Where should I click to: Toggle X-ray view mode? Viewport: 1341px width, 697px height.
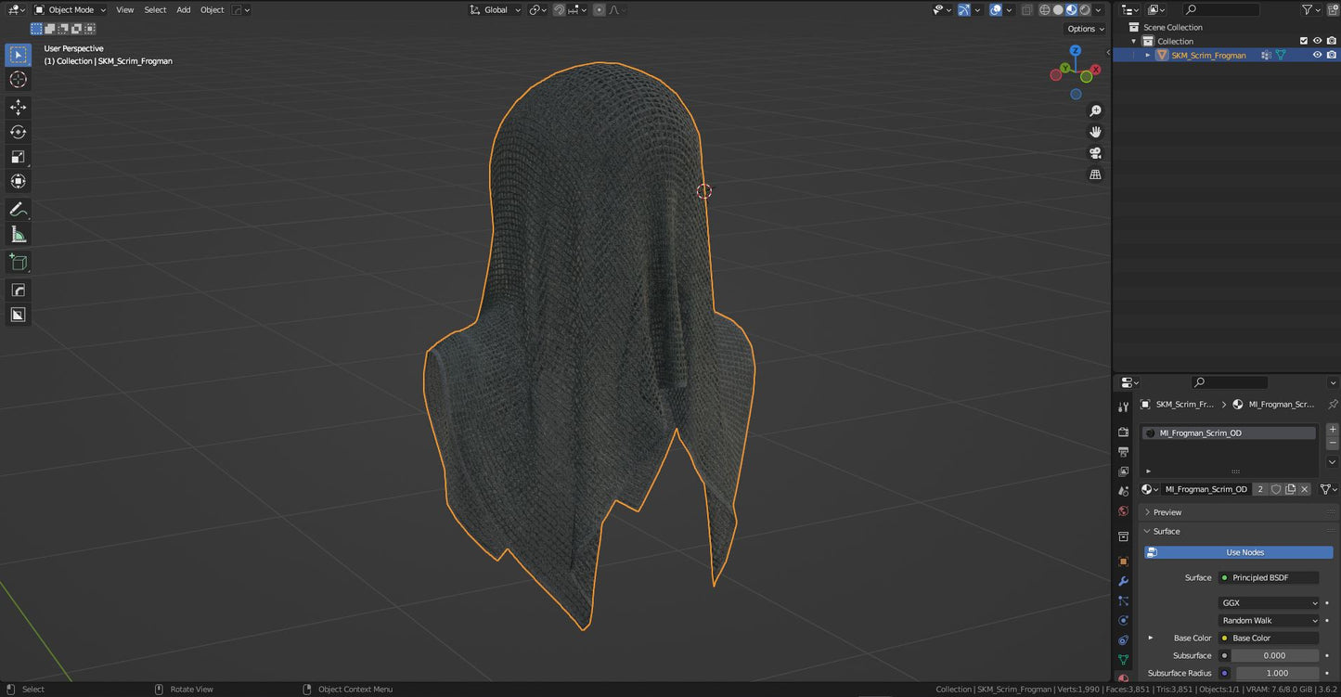1026,10
